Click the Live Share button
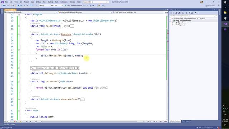This screenshot has height=129, width=229. click(x=210, y=6)
